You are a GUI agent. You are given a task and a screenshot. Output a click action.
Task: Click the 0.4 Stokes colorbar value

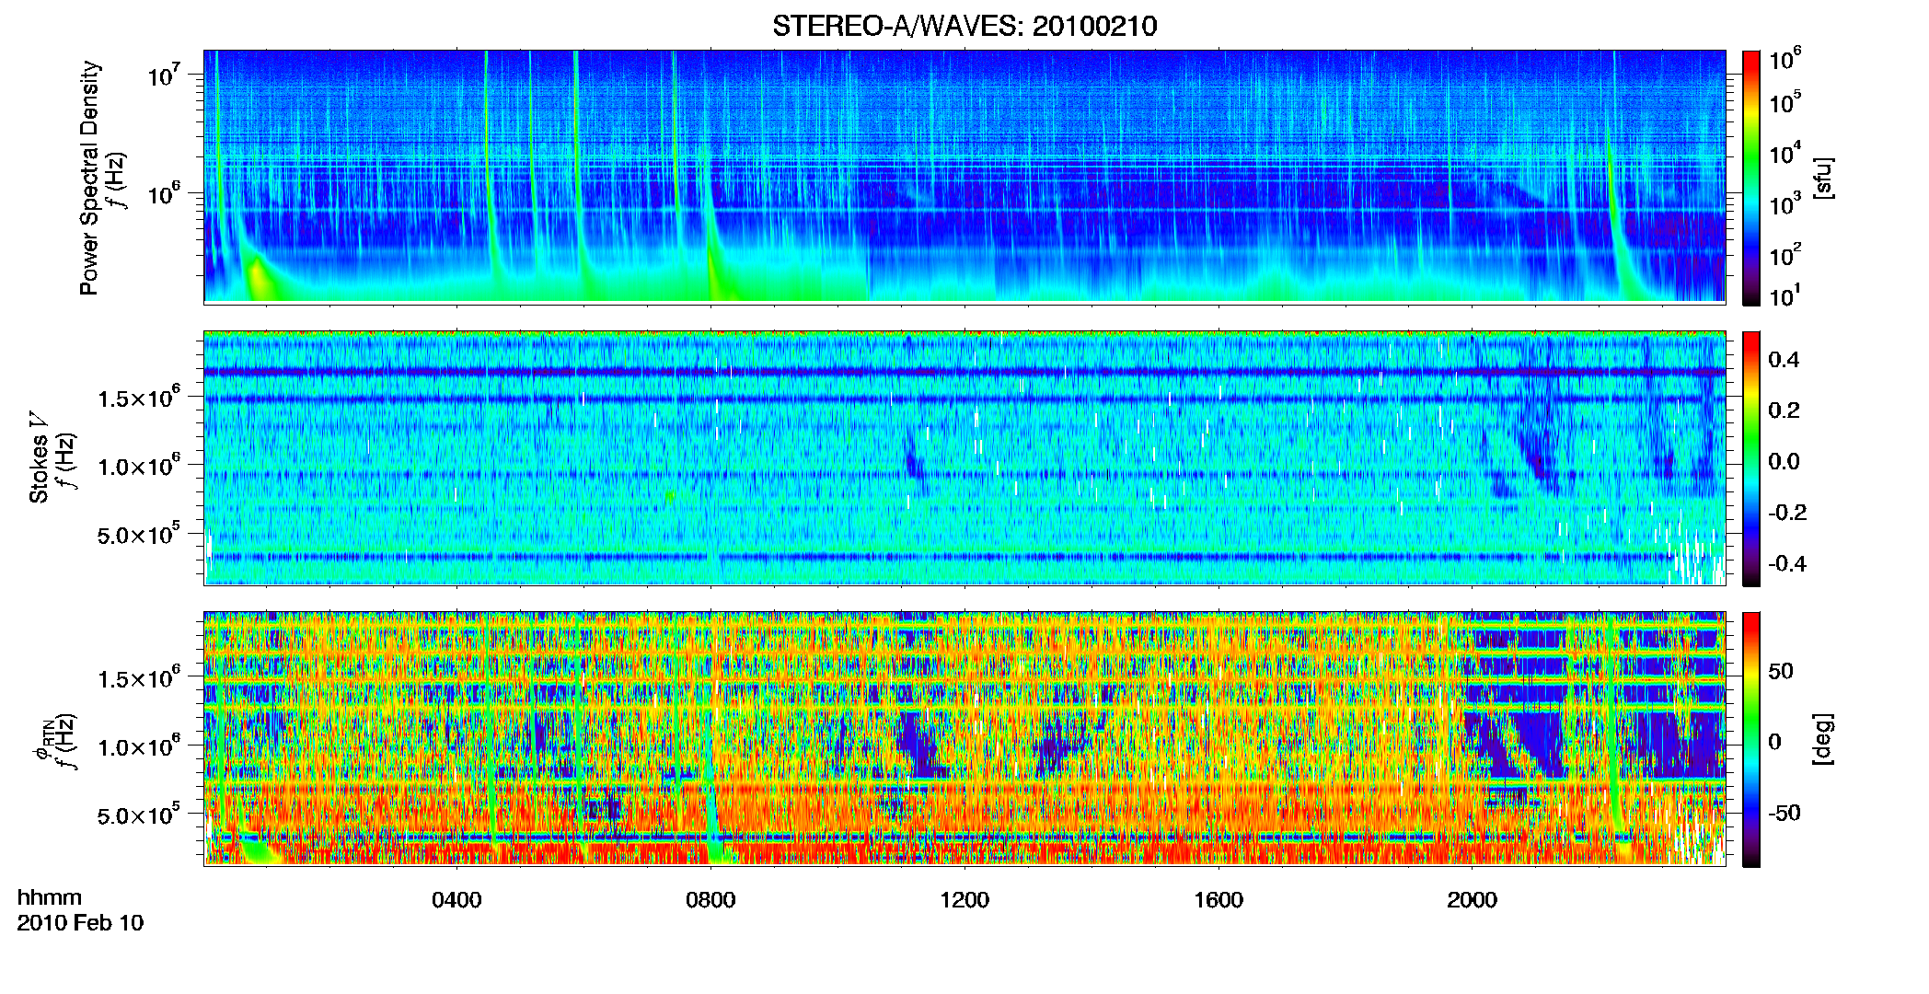1784,360
